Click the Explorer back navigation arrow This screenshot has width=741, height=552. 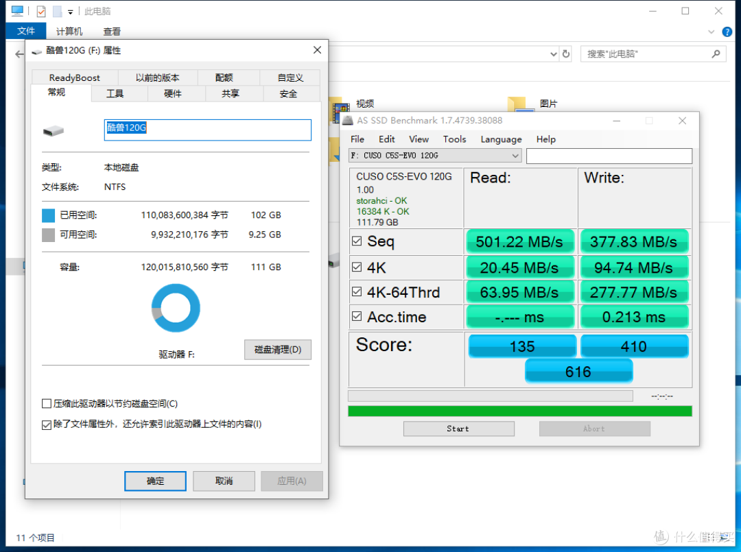(x=19, y=54)
